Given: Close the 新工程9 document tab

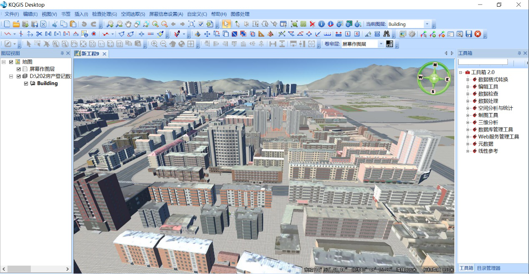Looking at the screenshot, I should click(x=105, y=54).
